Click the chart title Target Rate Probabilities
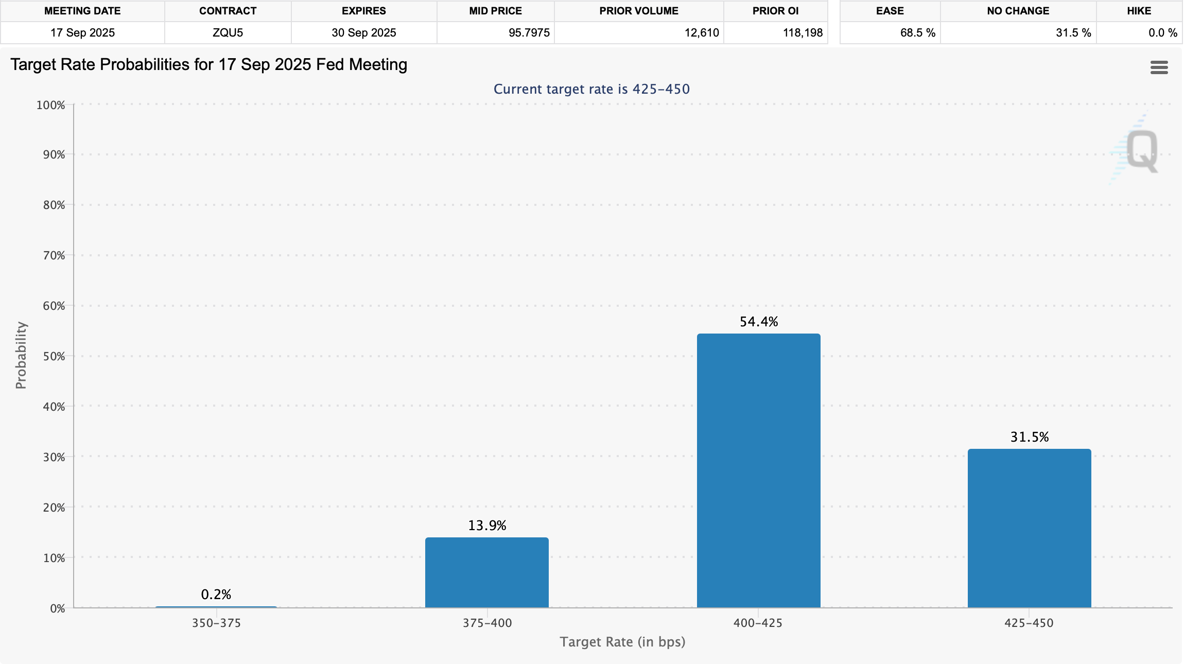The image size is (1184, 664). 208,64
